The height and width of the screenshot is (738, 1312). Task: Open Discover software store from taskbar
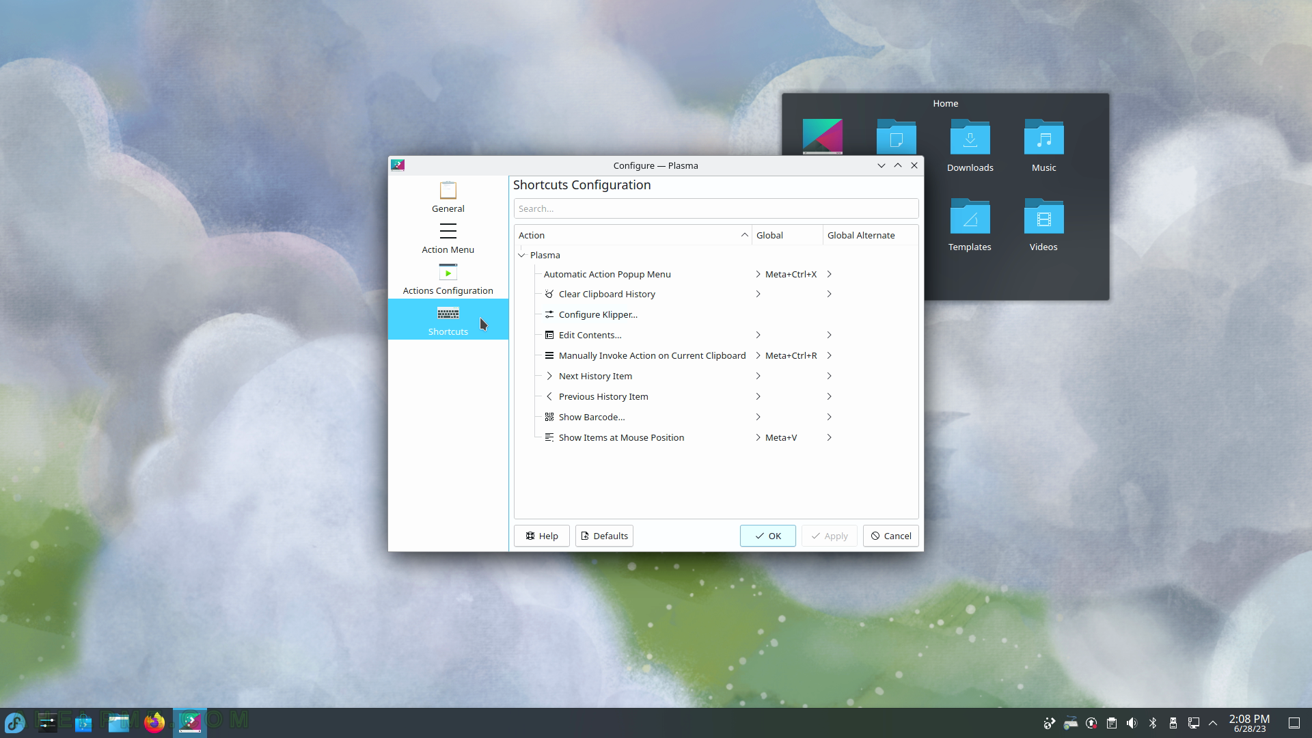pos(83,722)
